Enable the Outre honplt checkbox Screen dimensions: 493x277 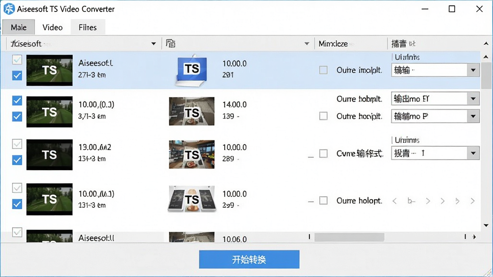pyautogui.click(x=323, y=116)
